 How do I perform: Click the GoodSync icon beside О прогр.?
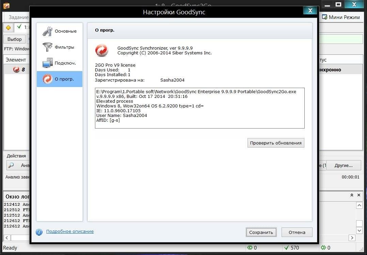47,79
